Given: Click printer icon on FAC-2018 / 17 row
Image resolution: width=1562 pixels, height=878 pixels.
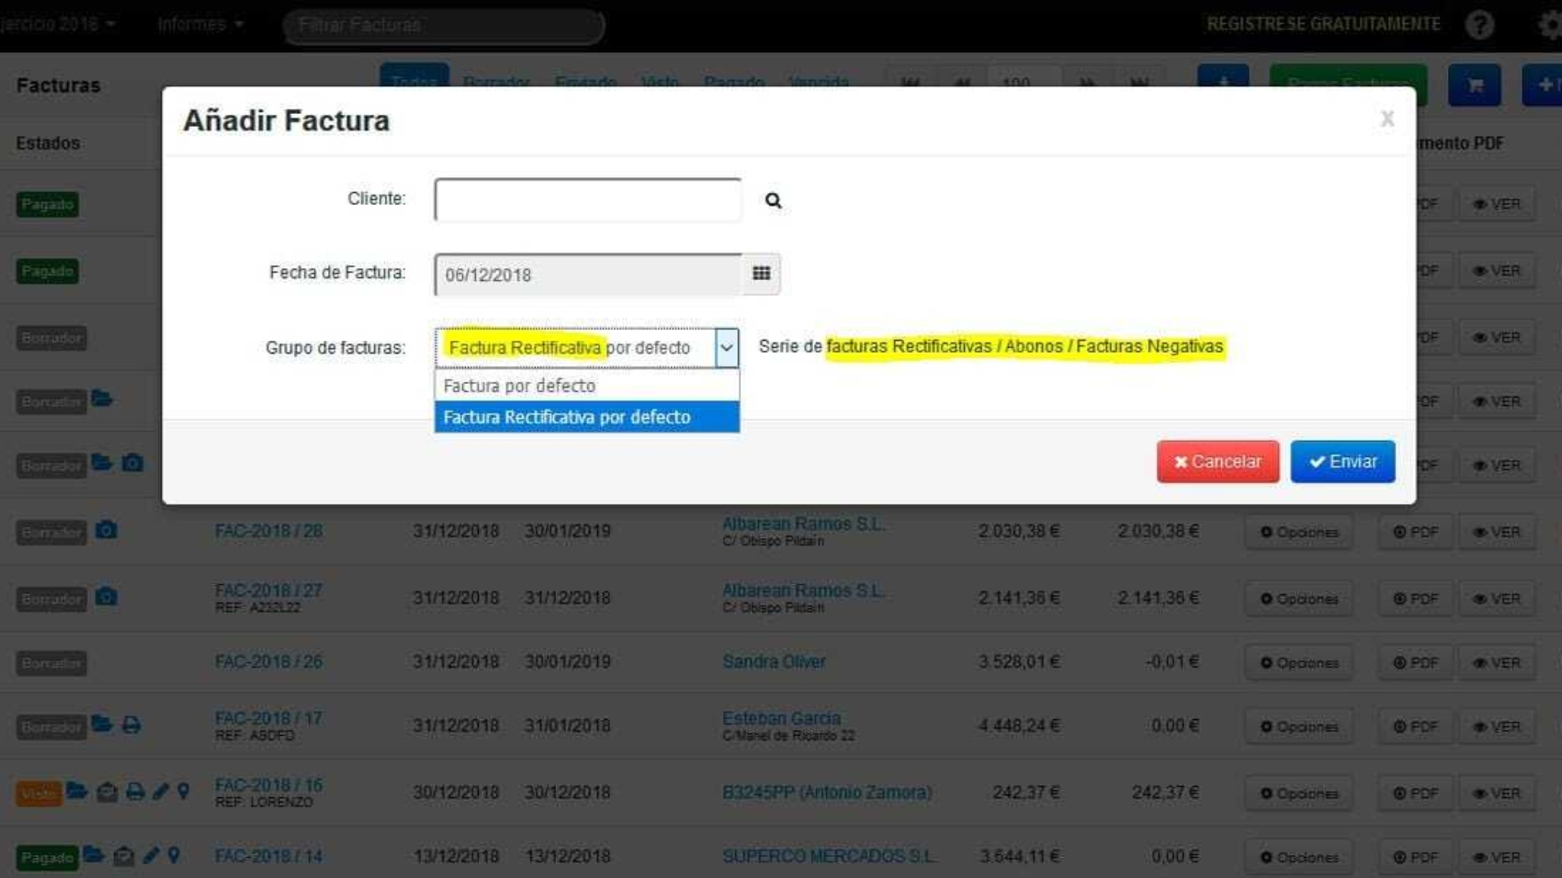Looking at the screenshot, I should click(131, 726).
